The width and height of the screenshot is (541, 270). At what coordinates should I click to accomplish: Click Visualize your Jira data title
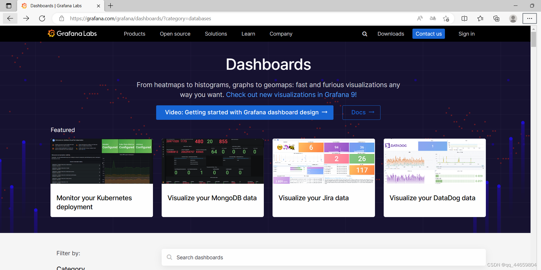click(x=313, y=198)
